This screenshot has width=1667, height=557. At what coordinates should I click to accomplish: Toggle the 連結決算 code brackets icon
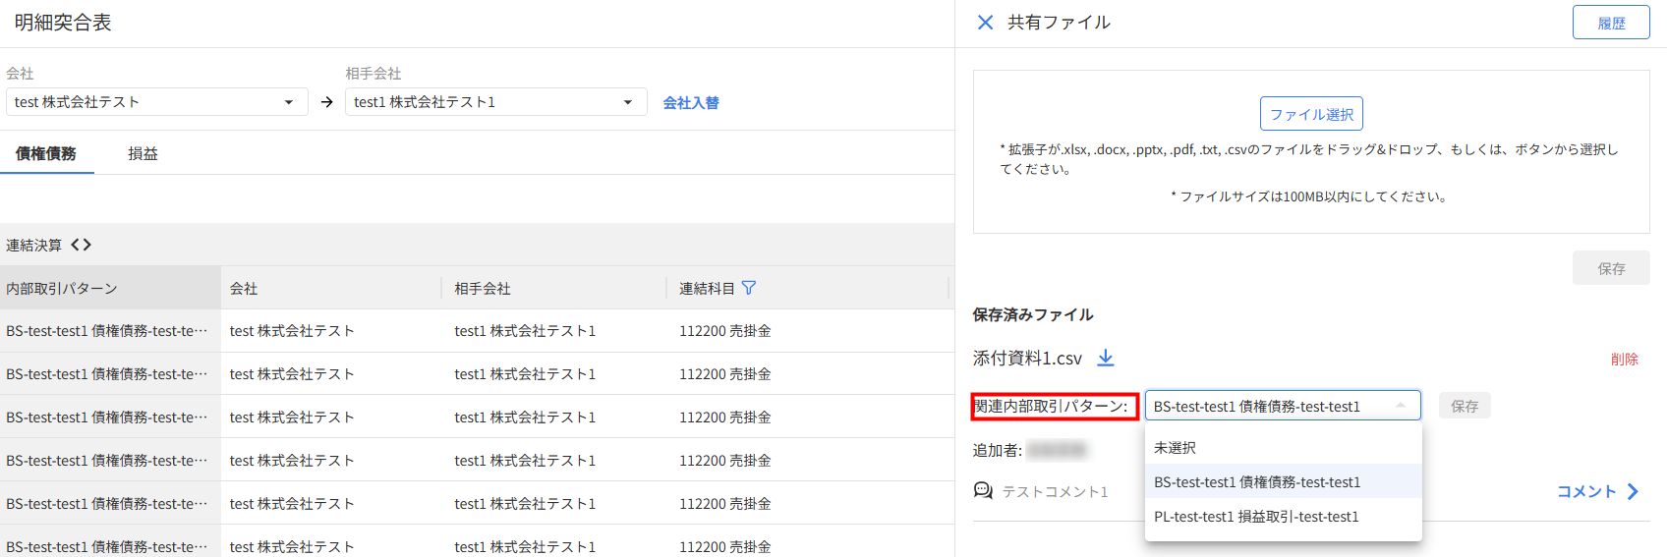82,245
